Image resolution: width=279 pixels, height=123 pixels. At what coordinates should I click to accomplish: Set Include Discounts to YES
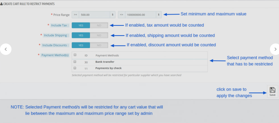click(81, 45)
